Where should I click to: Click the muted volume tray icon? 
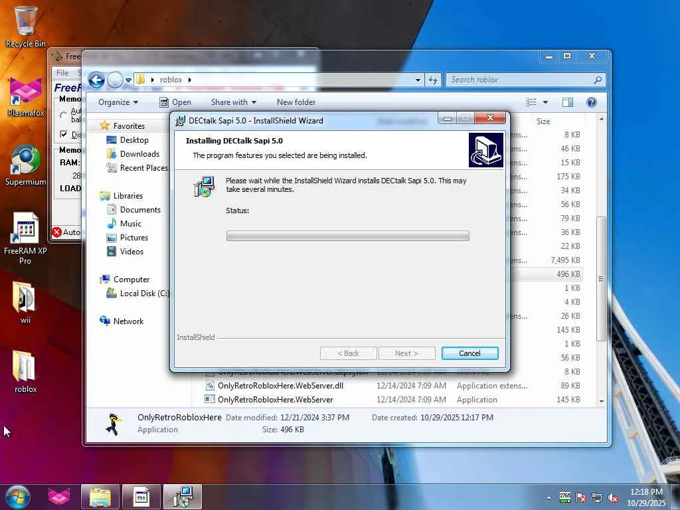[x=613, y=498]
